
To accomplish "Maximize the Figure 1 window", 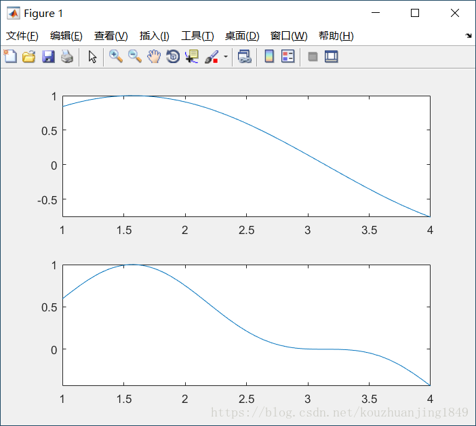I will point(415,13).
